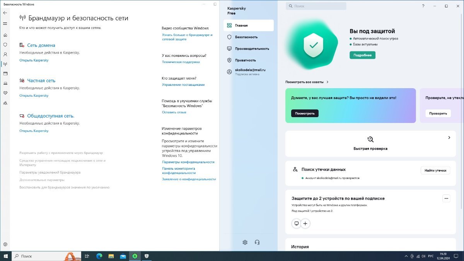Open Task View on the taskbar

coord(87,256)
